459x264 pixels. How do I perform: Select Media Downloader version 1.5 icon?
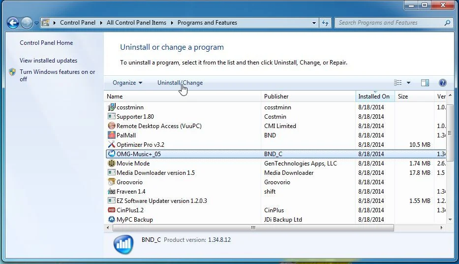(112, 172)
